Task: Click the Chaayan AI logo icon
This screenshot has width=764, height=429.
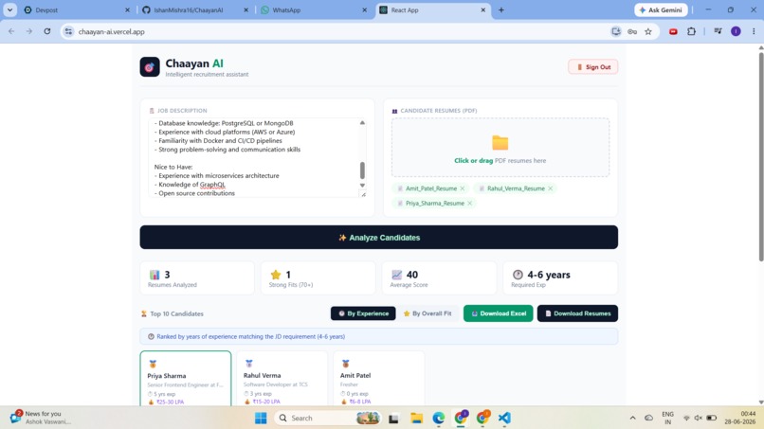Action: click(150, 67)
